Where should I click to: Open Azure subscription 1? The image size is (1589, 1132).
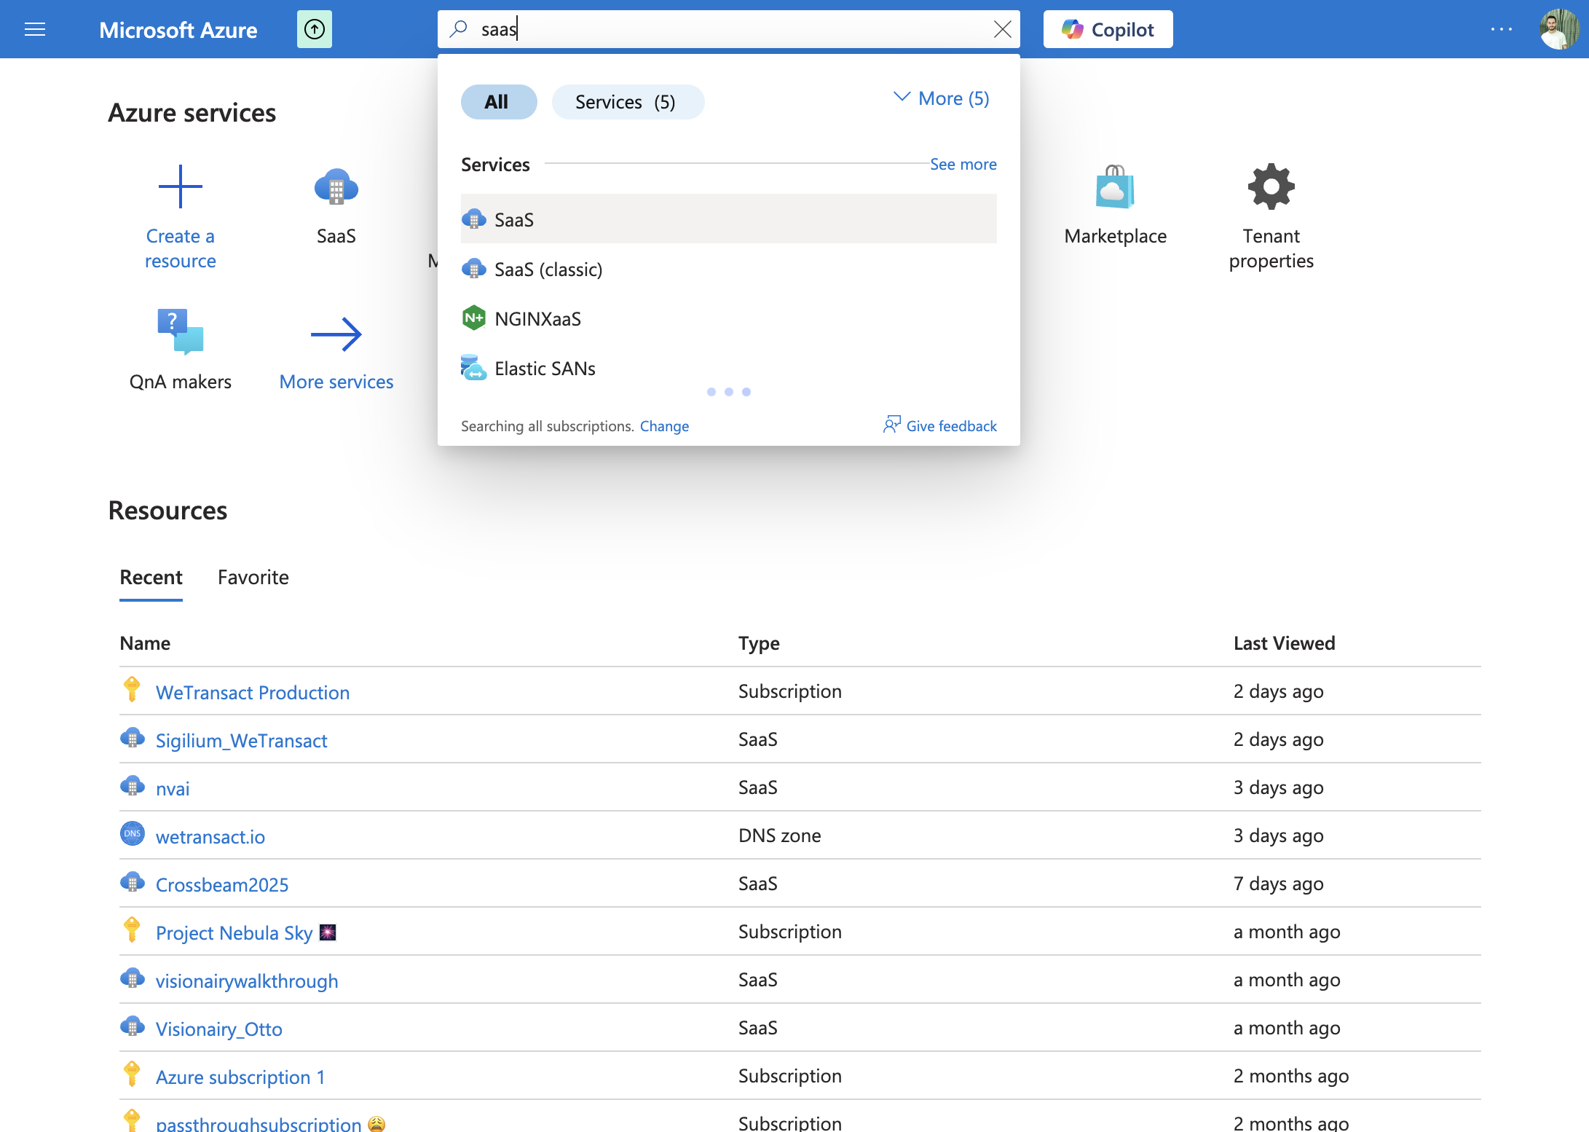[240, 1077]
